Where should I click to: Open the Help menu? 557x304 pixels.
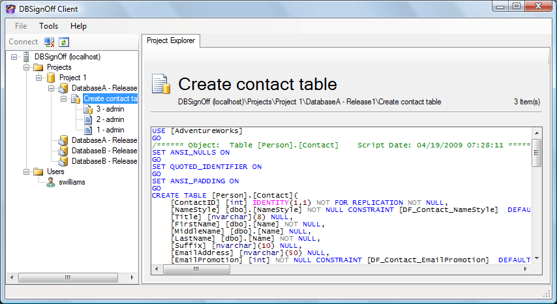point(78,26)
